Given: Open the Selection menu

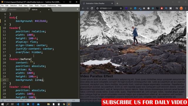Looking at the screenshot, I should 14,6.
